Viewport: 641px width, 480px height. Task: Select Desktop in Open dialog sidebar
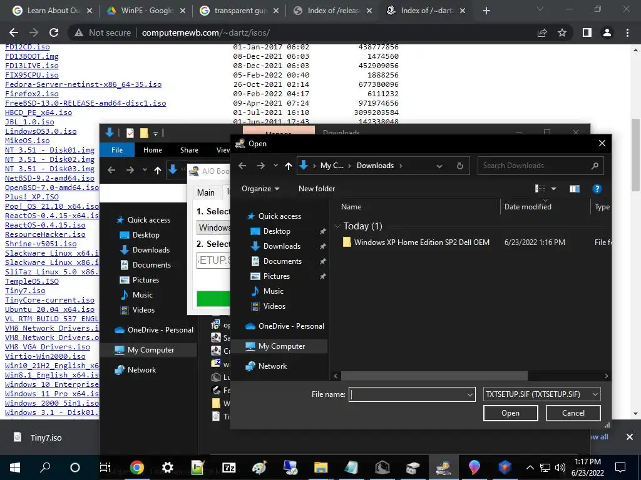coord(277,231)
